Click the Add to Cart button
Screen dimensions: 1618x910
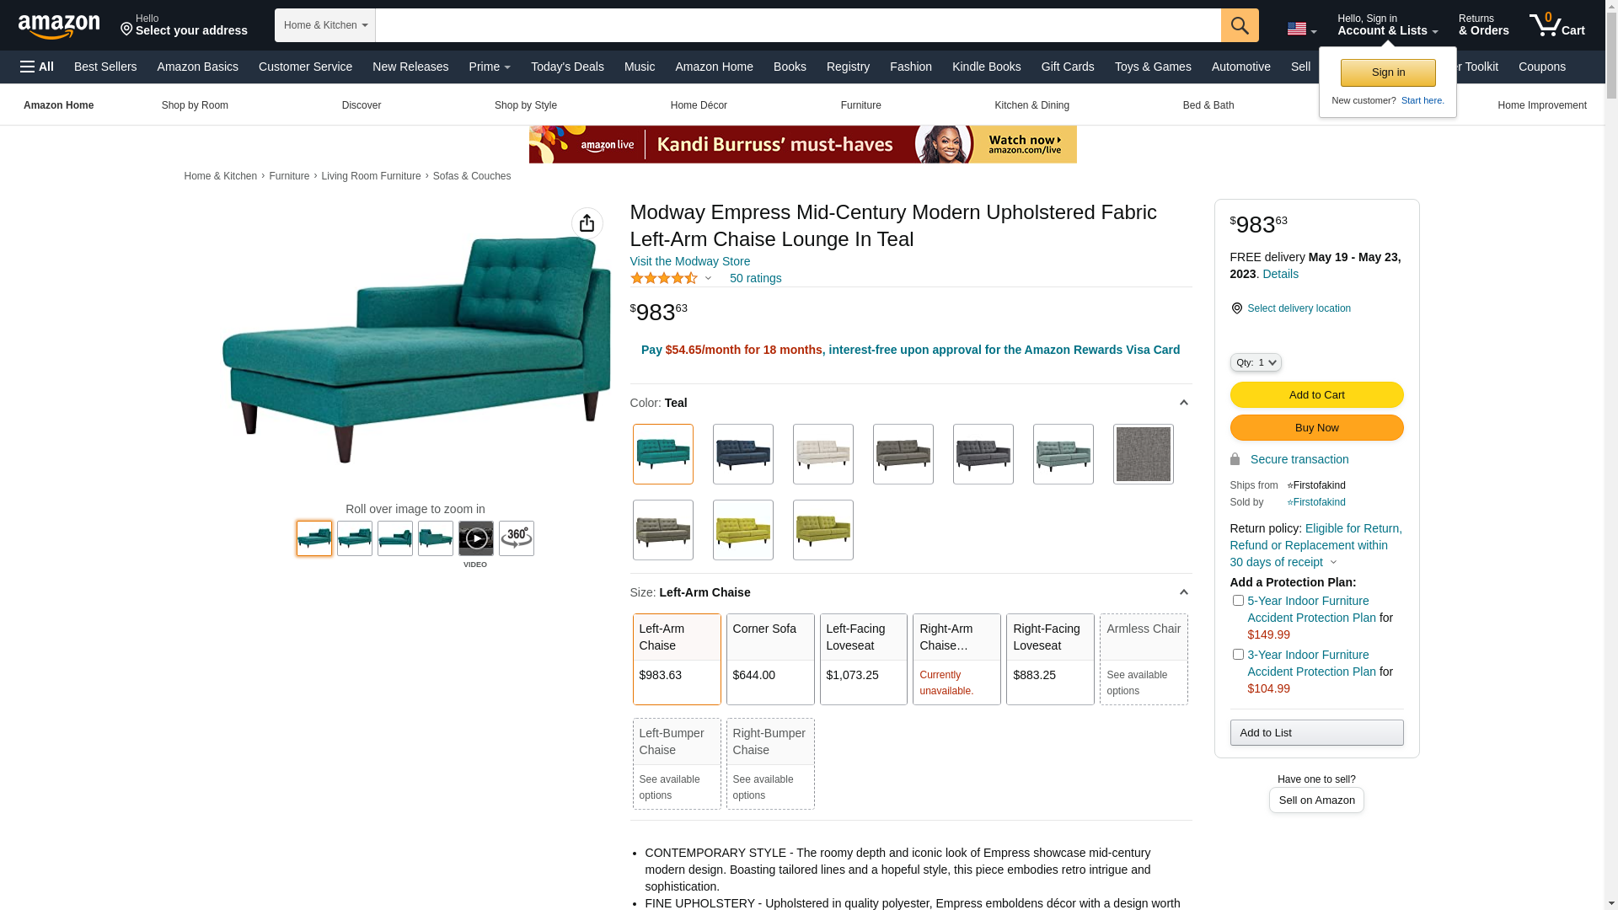(x=1317, y=395)
